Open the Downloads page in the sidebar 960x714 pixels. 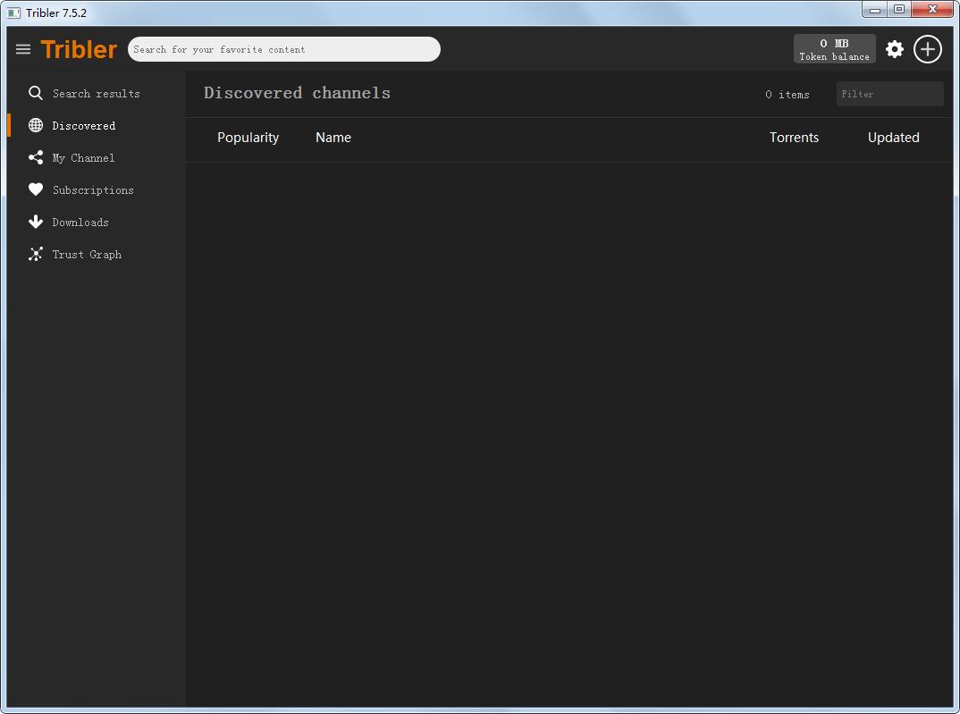(x=80, y=223)
